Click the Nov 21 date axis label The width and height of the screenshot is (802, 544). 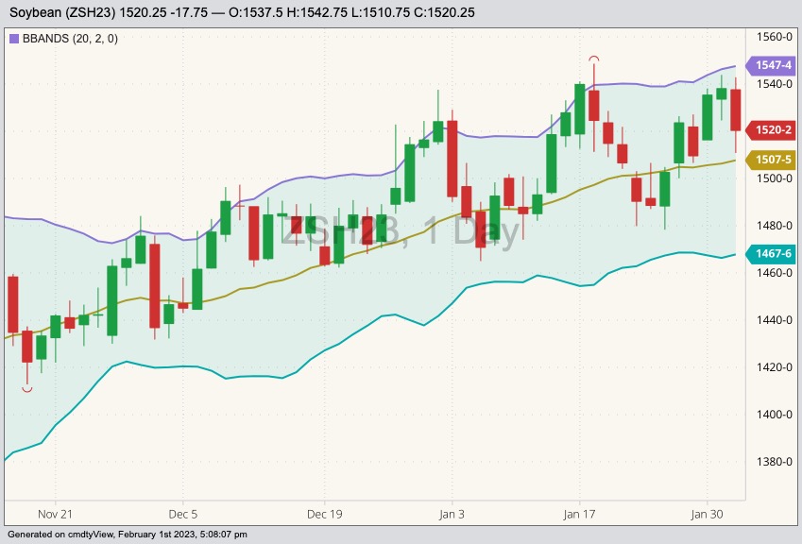click(56, 515)
